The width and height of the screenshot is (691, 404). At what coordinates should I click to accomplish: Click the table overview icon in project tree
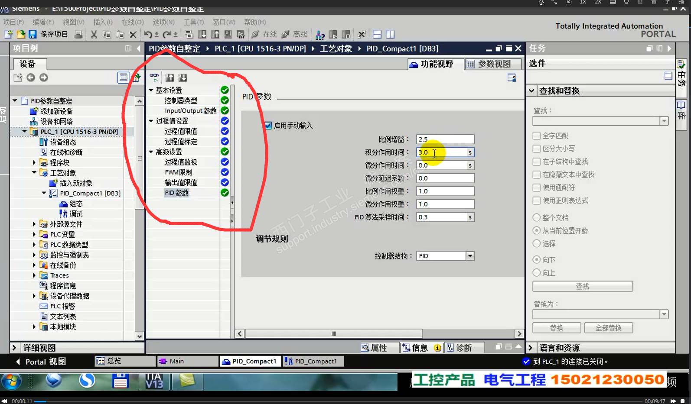pos(124,77)
